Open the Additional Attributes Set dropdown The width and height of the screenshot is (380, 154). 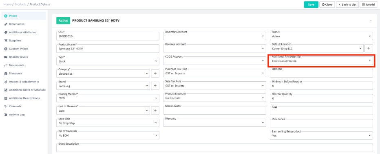tap(321, 61)
